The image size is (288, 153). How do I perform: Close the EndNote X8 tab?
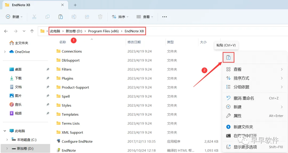62,5
